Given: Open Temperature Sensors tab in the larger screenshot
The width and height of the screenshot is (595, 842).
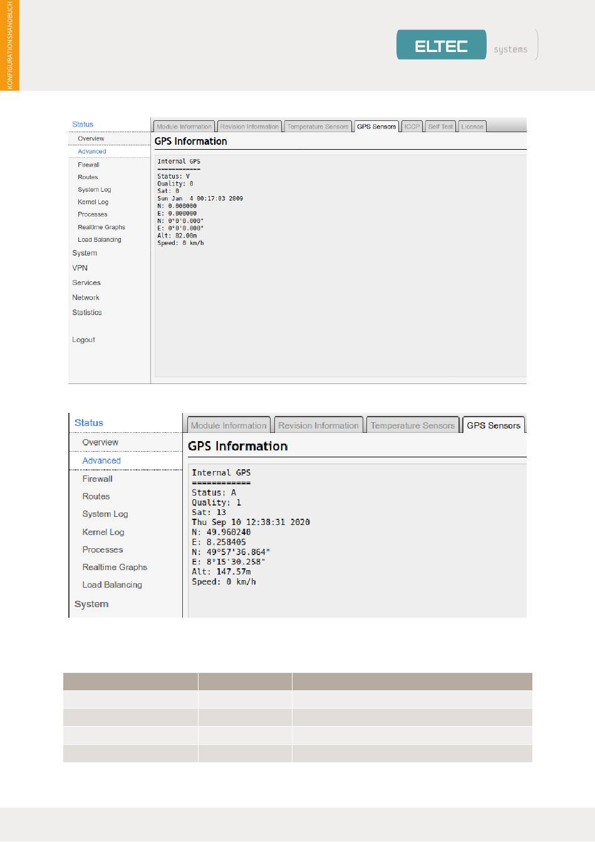Looking at the screenshot, I should (412, 425).
